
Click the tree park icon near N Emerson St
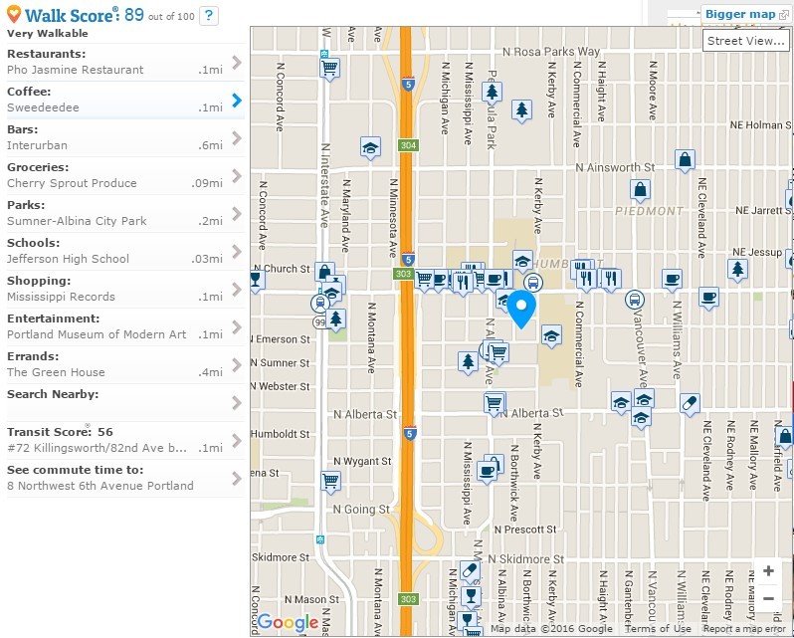[x=336, y=319]
